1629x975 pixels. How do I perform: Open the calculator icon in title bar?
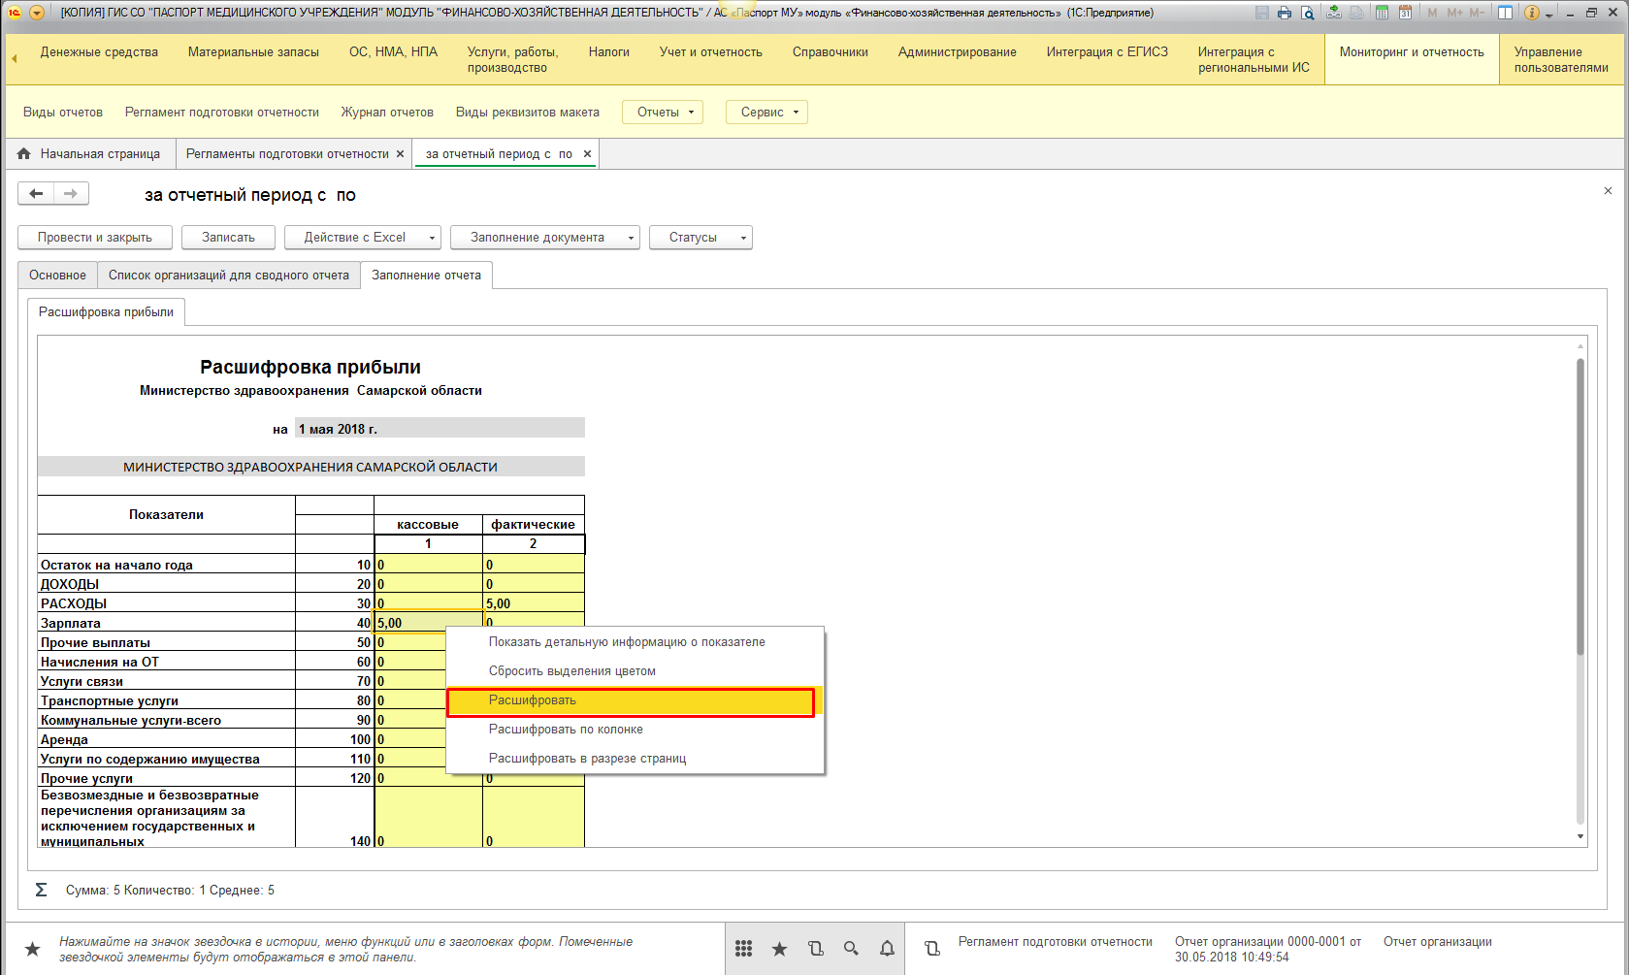pos(1382,13)
